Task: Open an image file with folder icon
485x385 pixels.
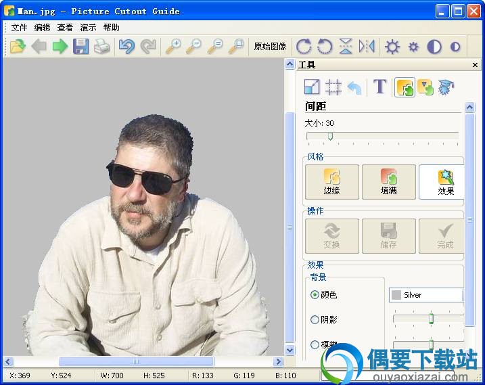Action: click(x=18, y=47)
